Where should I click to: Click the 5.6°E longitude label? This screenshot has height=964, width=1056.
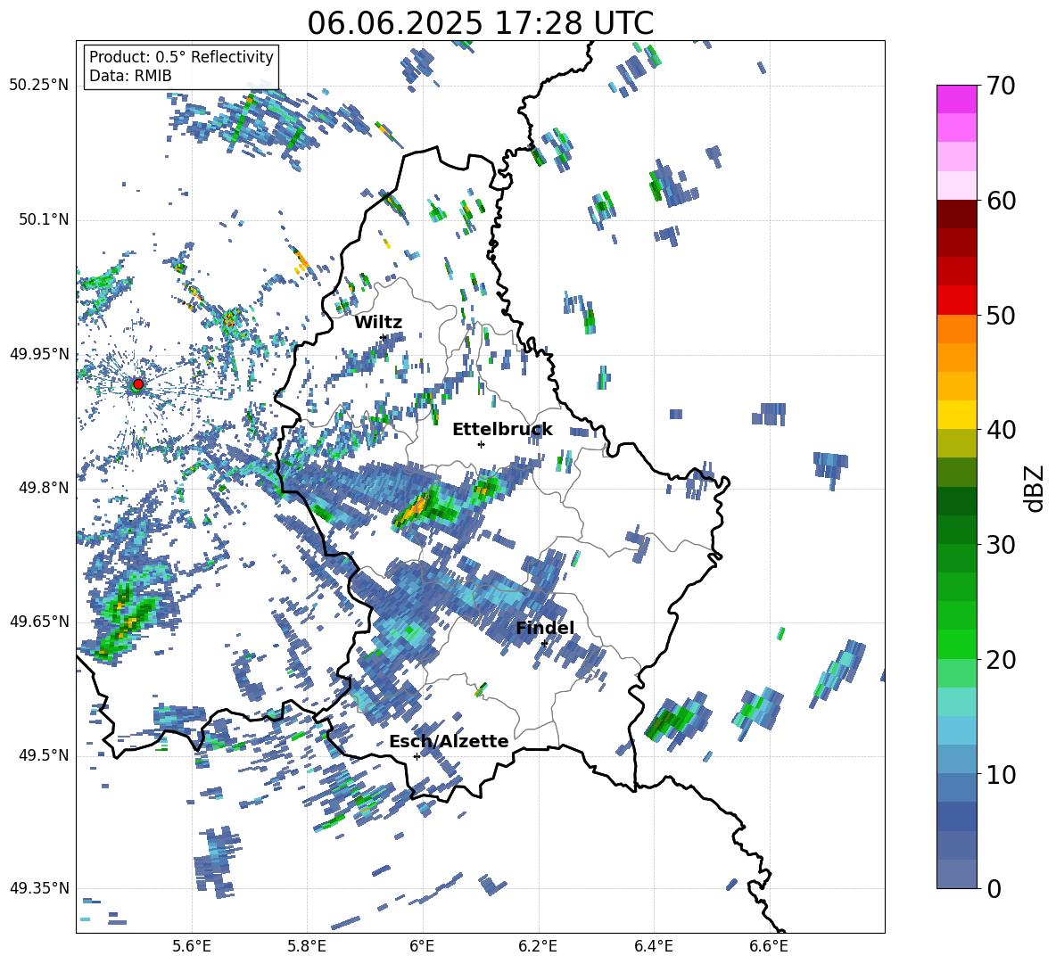point(192,946)
